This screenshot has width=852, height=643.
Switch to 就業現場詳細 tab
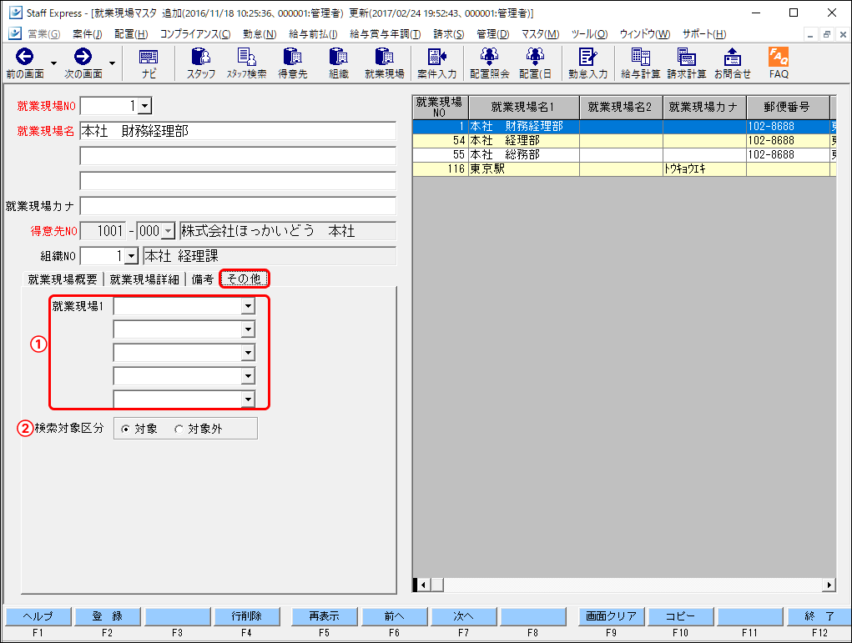tap(144, 279)
